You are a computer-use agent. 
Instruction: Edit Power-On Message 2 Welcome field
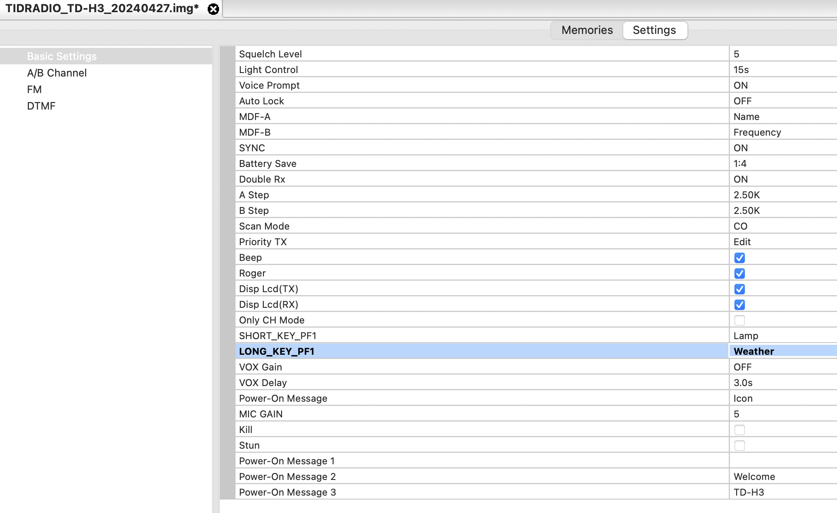(x=782, y=476)
